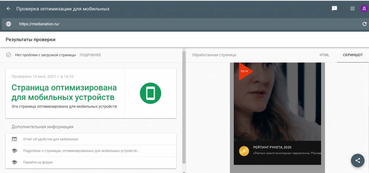Open the Google apps grid
Viewport: 369px width, 173px height.
(352, 9)
